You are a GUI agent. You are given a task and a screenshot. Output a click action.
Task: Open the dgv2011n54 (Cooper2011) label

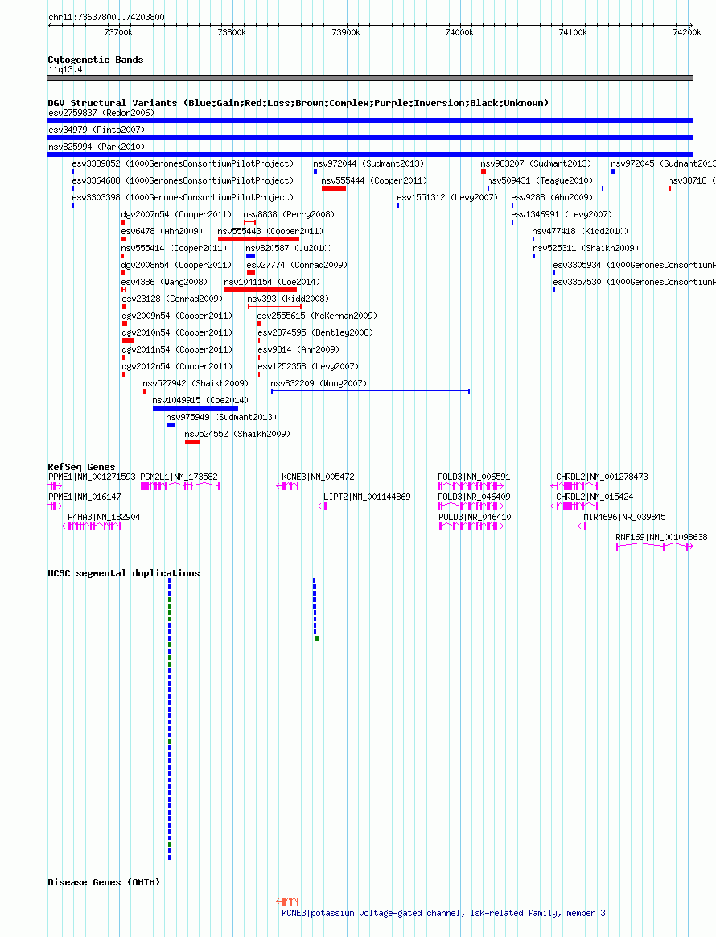[177, 349]
